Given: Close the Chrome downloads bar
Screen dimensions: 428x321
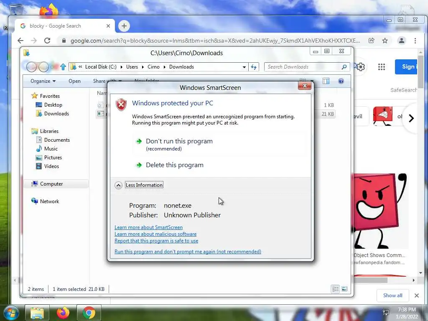Looking at the screenshot, I should click(417, 296).
